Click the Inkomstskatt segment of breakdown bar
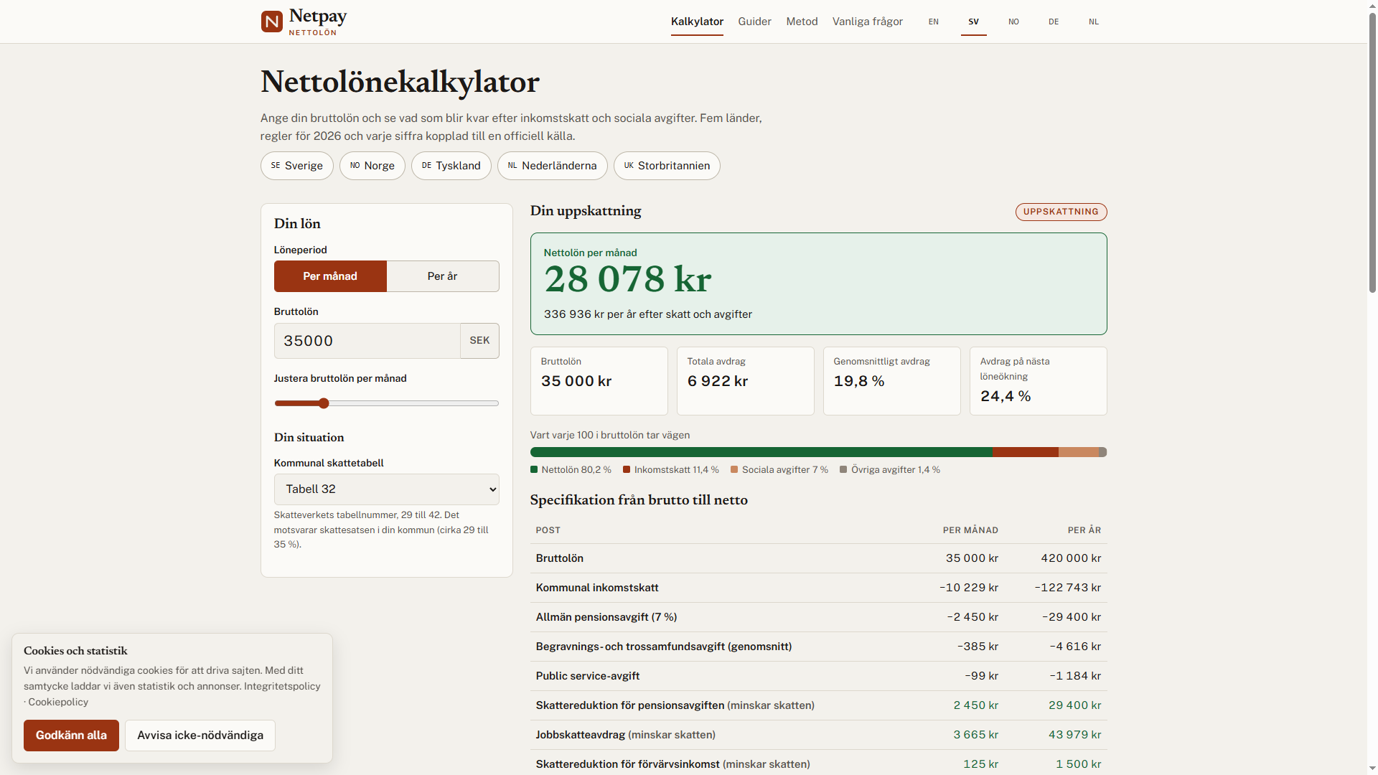The width and height of the screenshot is (1378, 775). pyautogui.click(x=1025, y=452)
